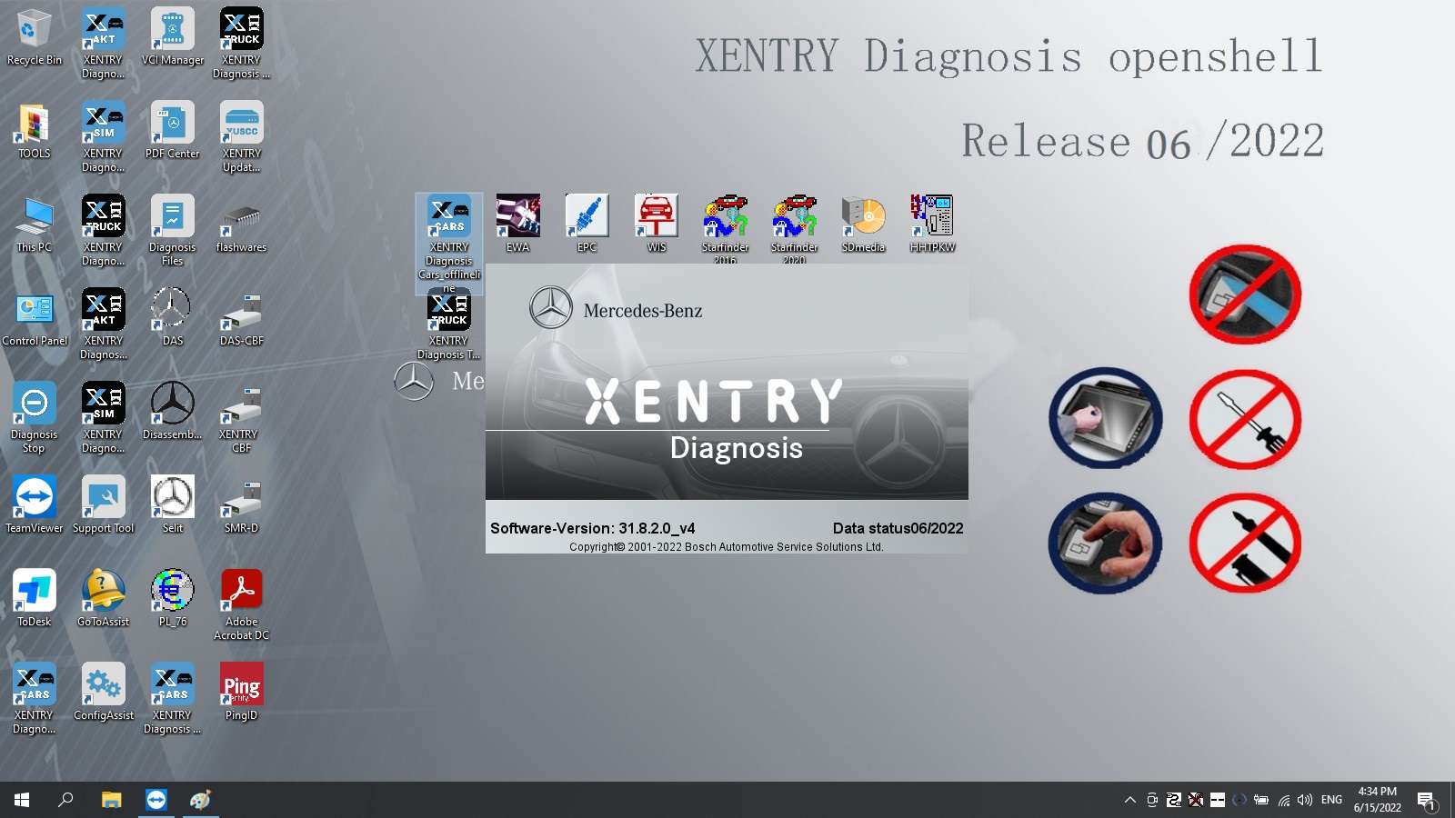Launch Adobe Acrobat DC
Image resolution: width=1455 pixels, height=818 pixels.
click(x=242, y=604)
